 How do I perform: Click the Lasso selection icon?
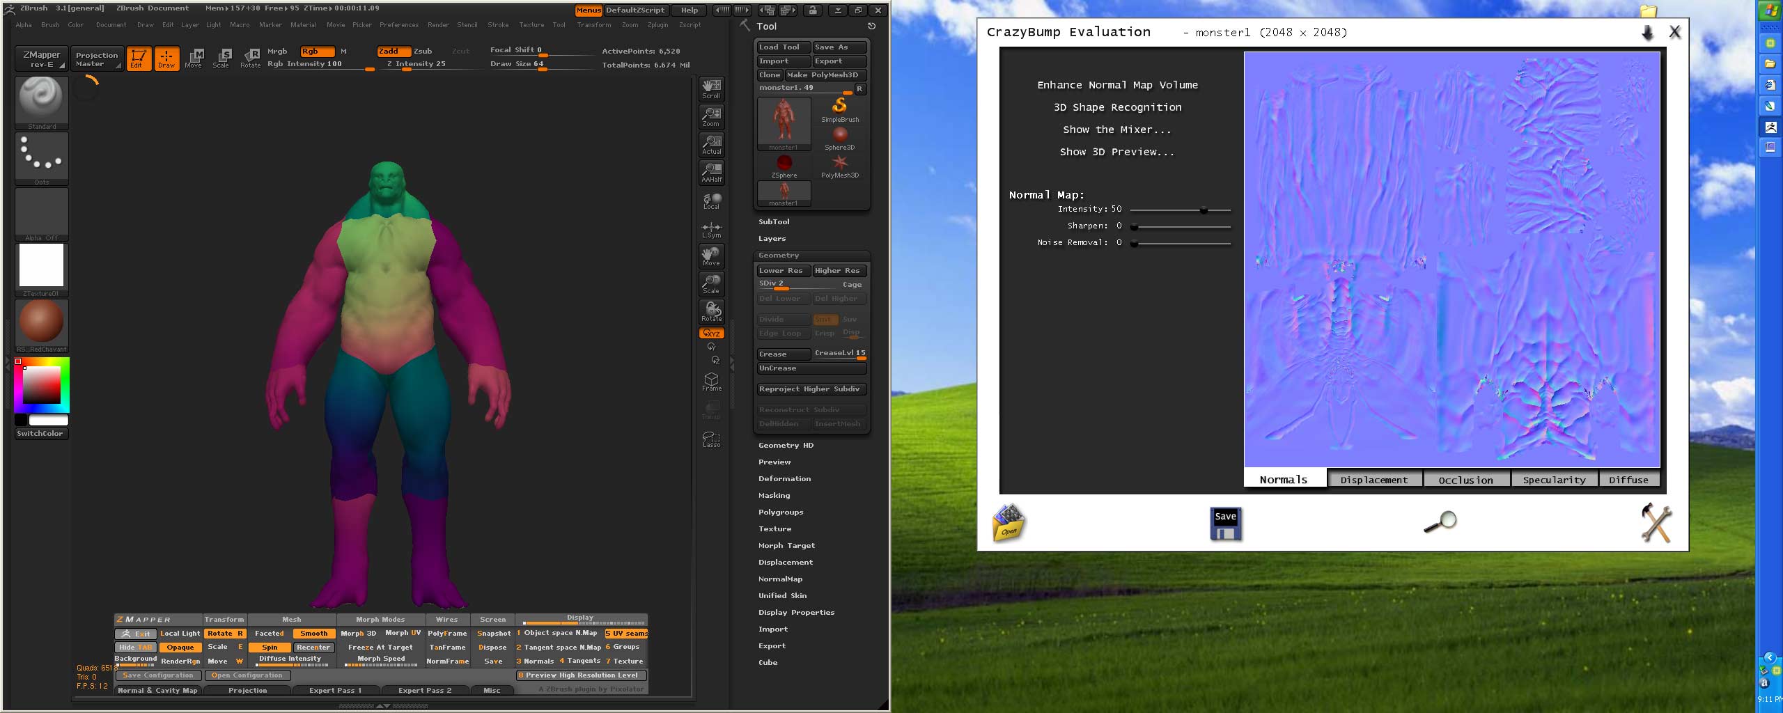(711, 439)
